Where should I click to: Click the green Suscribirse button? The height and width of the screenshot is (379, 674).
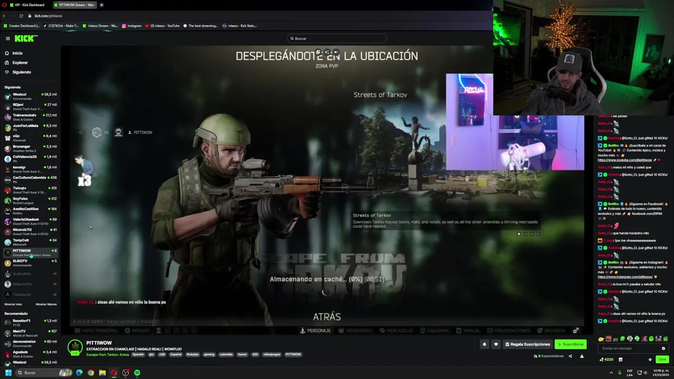click(570, 344)
